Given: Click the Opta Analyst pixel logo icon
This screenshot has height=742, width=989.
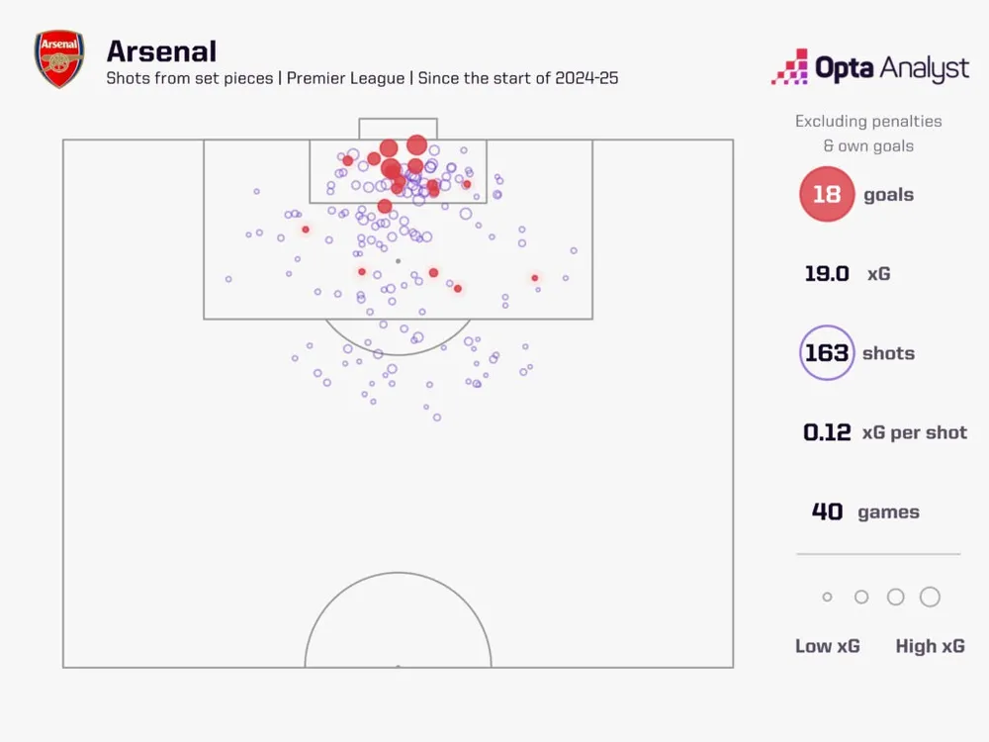Looking at the screenshot, I should 789,66.
